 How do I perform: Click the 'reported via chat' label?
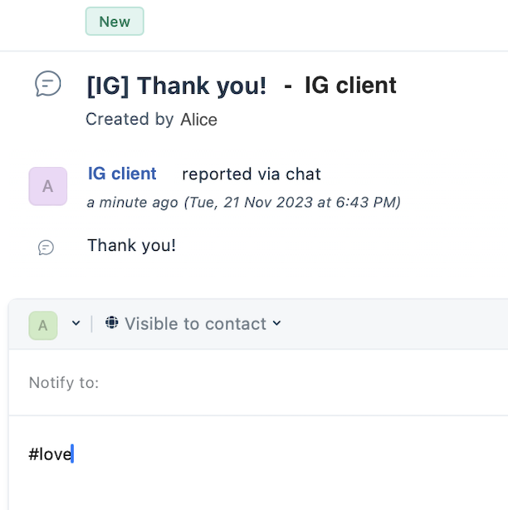pyautogui.click(x=252, y=174)
